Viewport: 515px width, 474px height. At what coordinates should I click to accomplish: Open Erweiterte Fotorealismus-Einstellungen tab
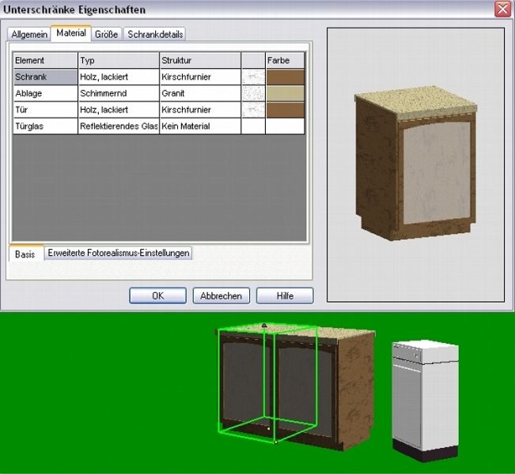click(x=118, y=254)
